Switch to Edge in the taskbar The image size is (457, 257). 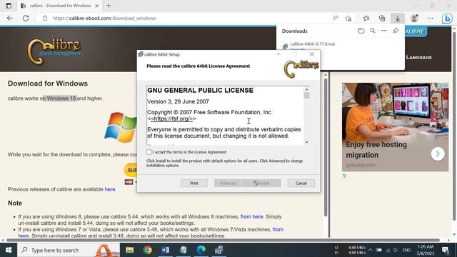pyautogui.click(x=201, y=250)
